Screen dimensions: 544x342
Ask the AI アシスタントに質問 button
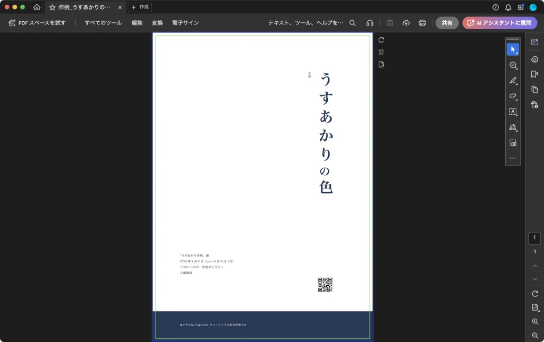(499, 23)
